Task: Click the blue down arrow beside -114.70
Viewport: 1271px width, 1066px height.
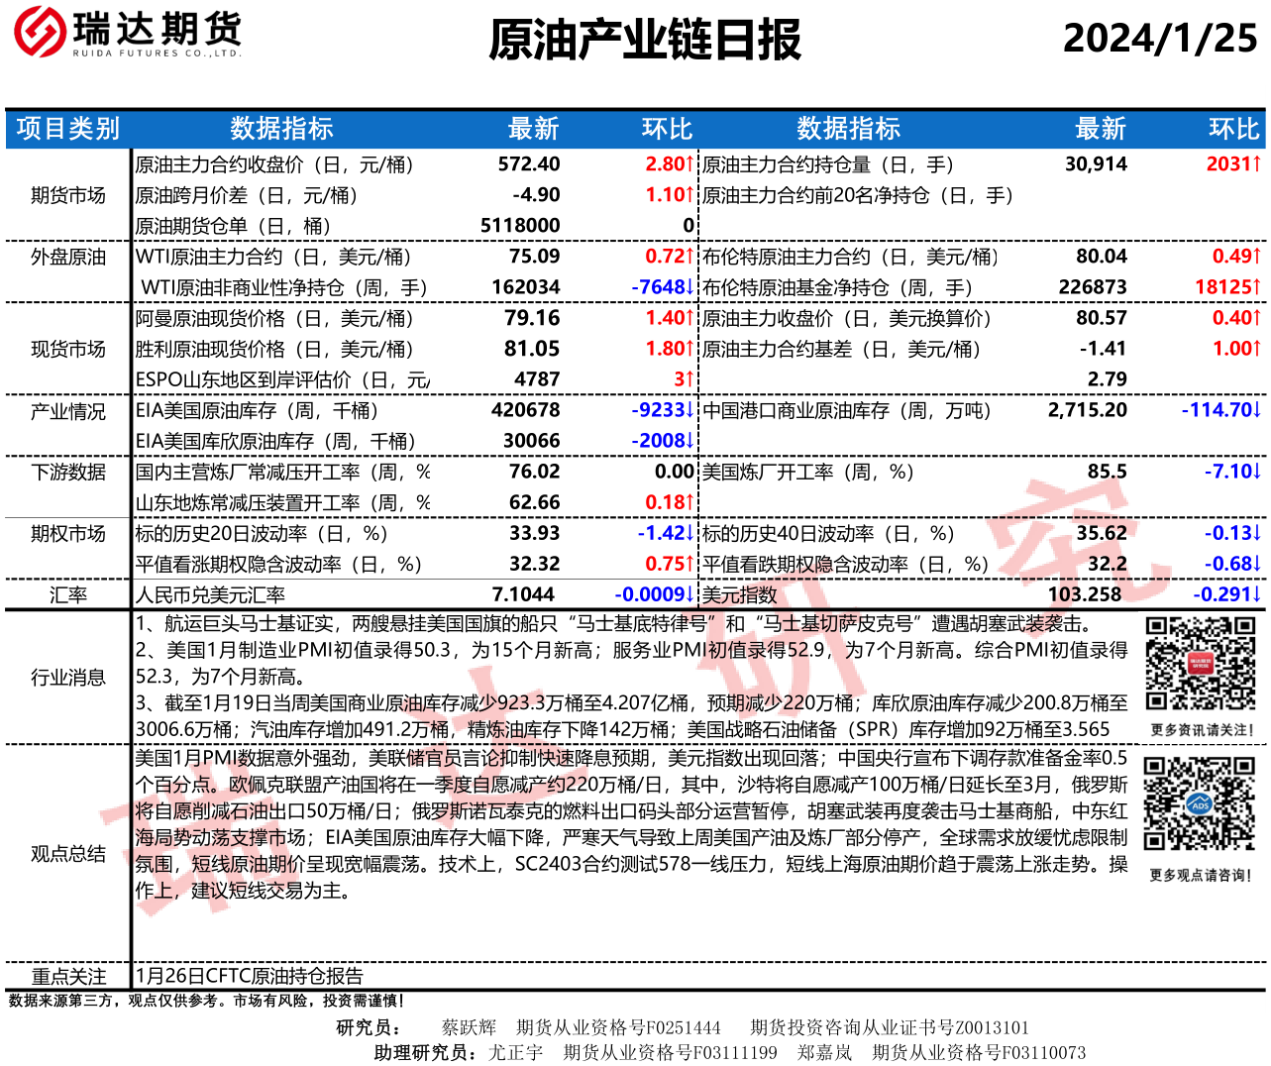Action: 1257,410
